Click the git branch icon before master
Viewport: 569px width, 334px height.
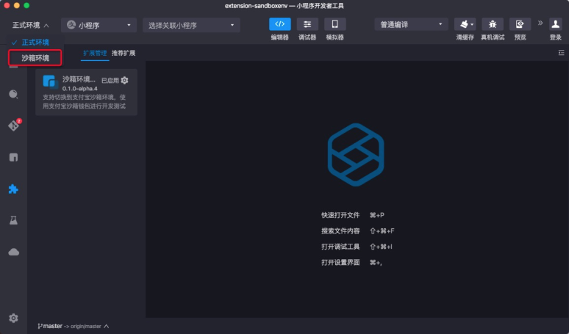(40, 326)
